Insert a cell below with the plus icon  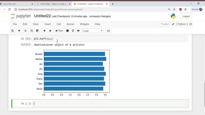click(19, 31)
